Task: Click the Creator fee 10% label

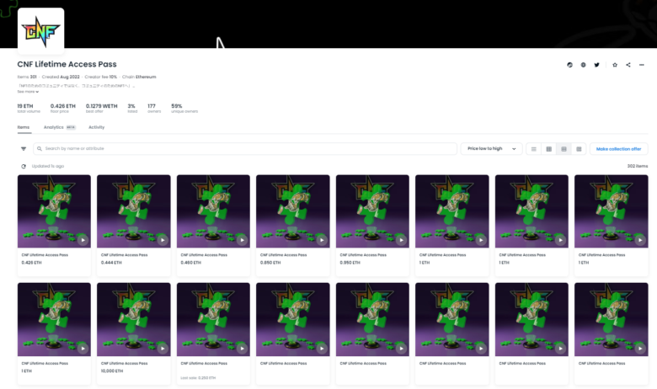Action: click(x=101, y=77)
